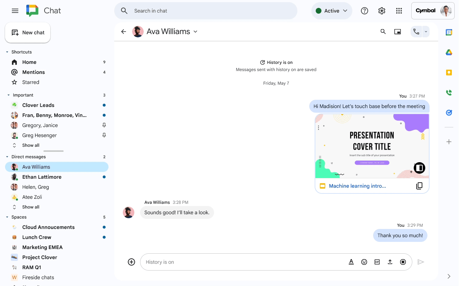
Task: Open the Machine learning intro file link
Action: click(357, 186)
